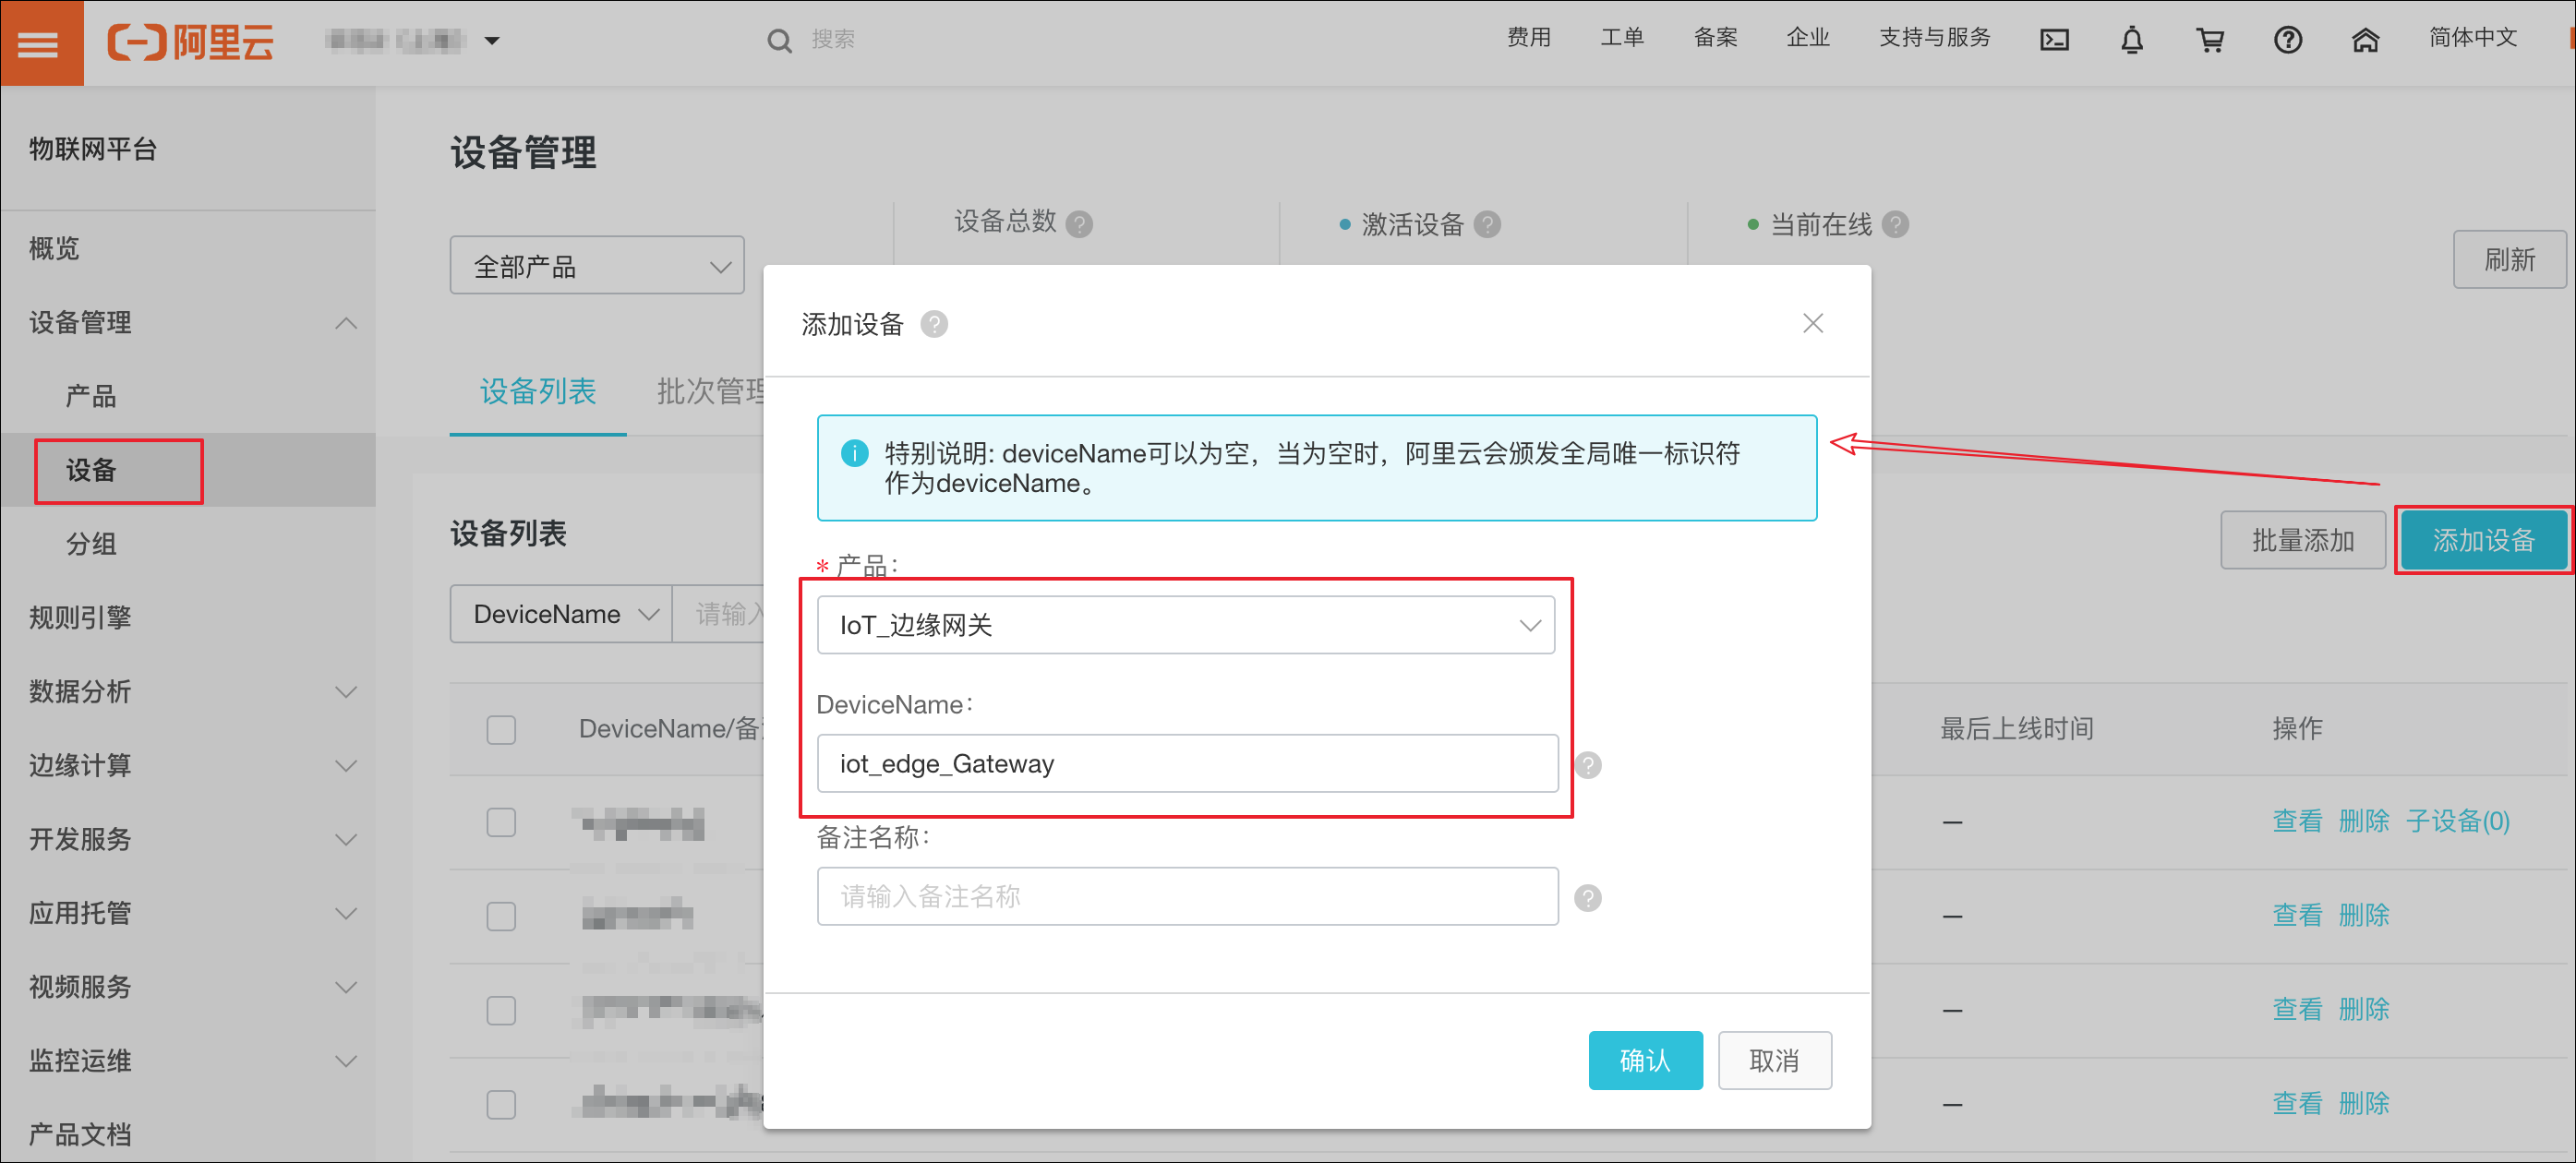The width and height of the screenshot is (2576, 1163).
Task: Open the 子设备(0) link
Action: coord(2457,822)
